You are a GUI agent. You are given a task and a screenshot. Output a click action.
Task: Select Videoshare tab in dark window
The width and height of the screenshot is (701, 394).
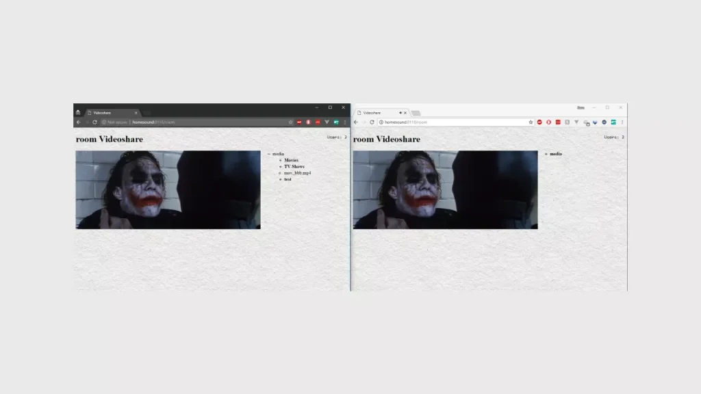[x=112, y=113]
